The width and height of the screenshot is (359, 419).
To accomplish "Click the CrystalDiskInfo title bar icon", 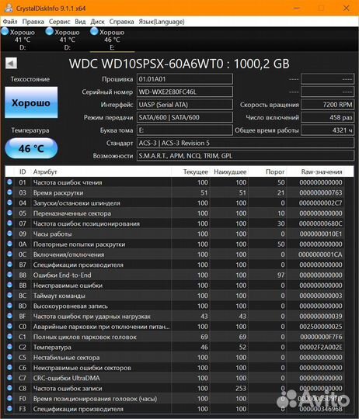I will click(9, 8).
